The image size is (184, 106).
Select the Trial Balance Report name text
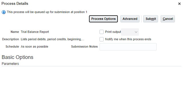pos(35,32)
